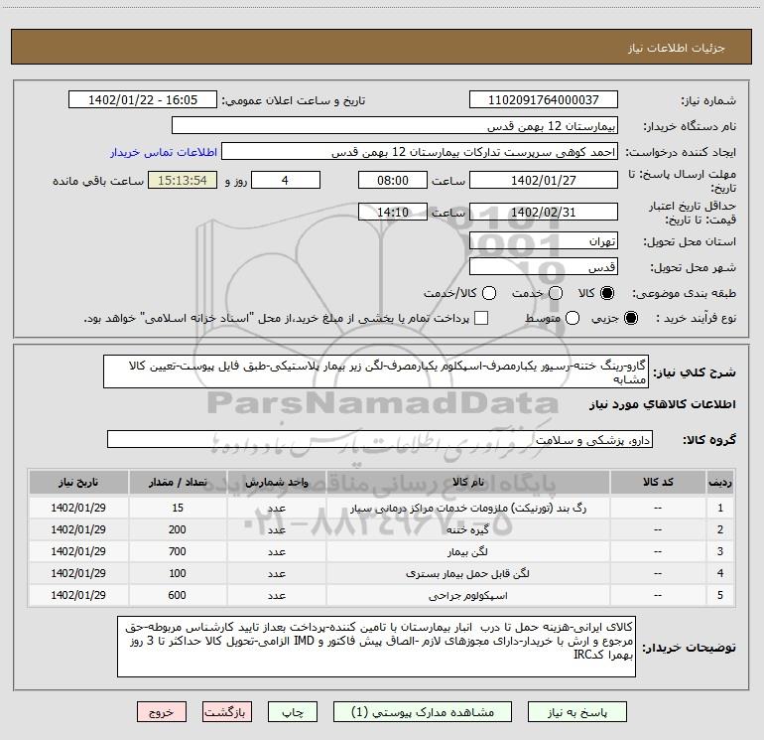
Task: Open مشاهده مدارک پیوستی (1) button
Action: (x=423, y=712)
